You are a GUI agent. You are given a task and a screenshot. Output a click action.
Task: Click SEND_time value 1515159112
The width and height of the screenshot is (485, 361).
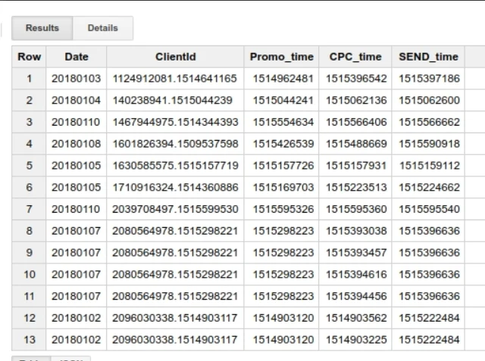click(x=430, y=166)
